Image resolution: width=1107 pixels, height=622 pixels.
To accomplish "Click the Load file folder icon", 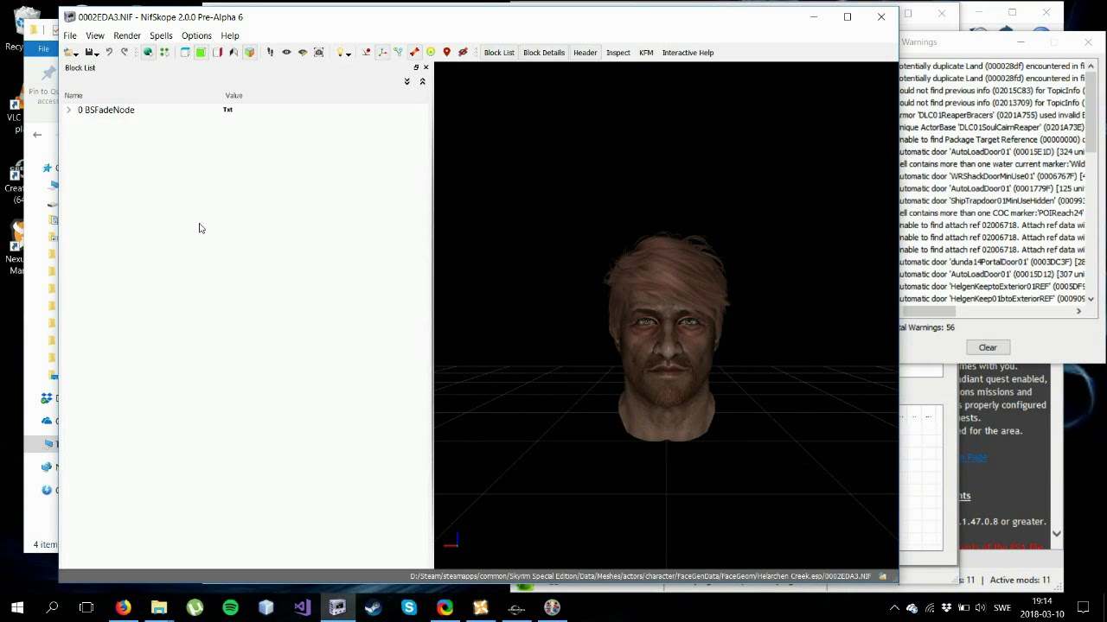I will (x=68, y=53).
